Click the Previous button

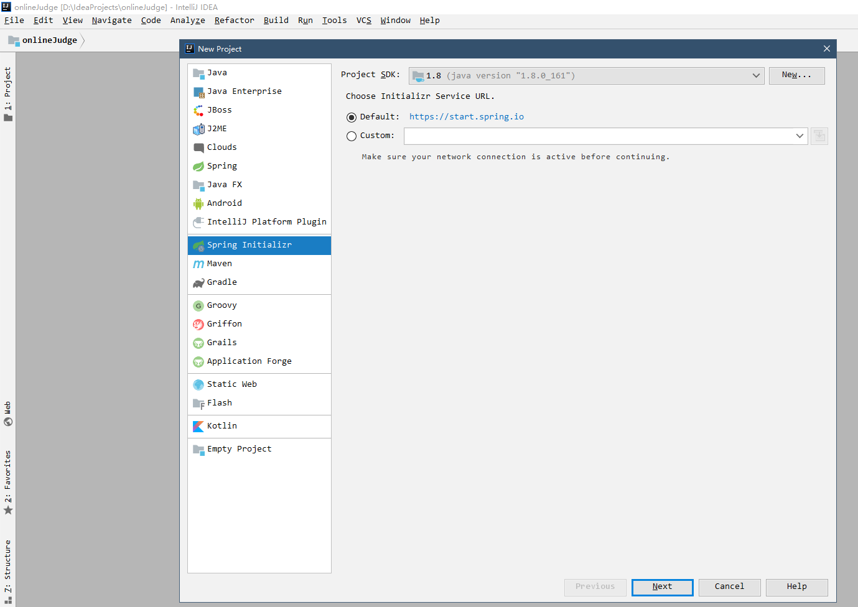pyautogui.click(x=595, y=587)
